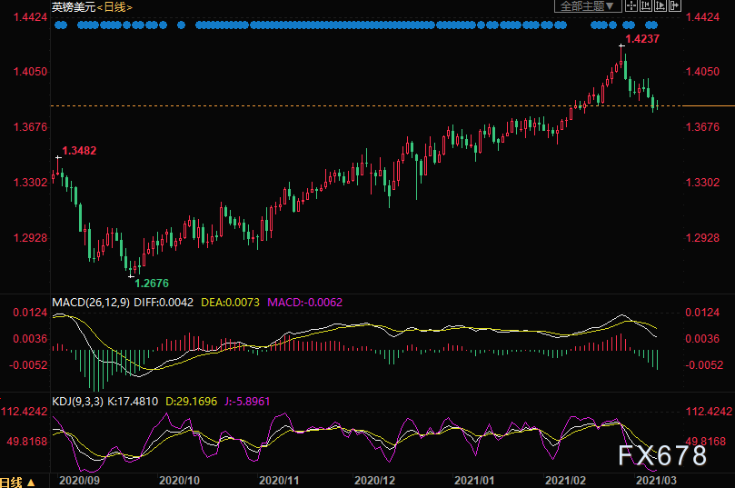
Task: Click the left-axis 1.4050 price label
Action: [x=31, y=72]
